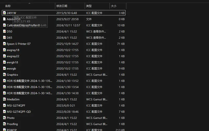Click the date 2022/8/28 18:46
209x131 pixels.
pos(67,112)
